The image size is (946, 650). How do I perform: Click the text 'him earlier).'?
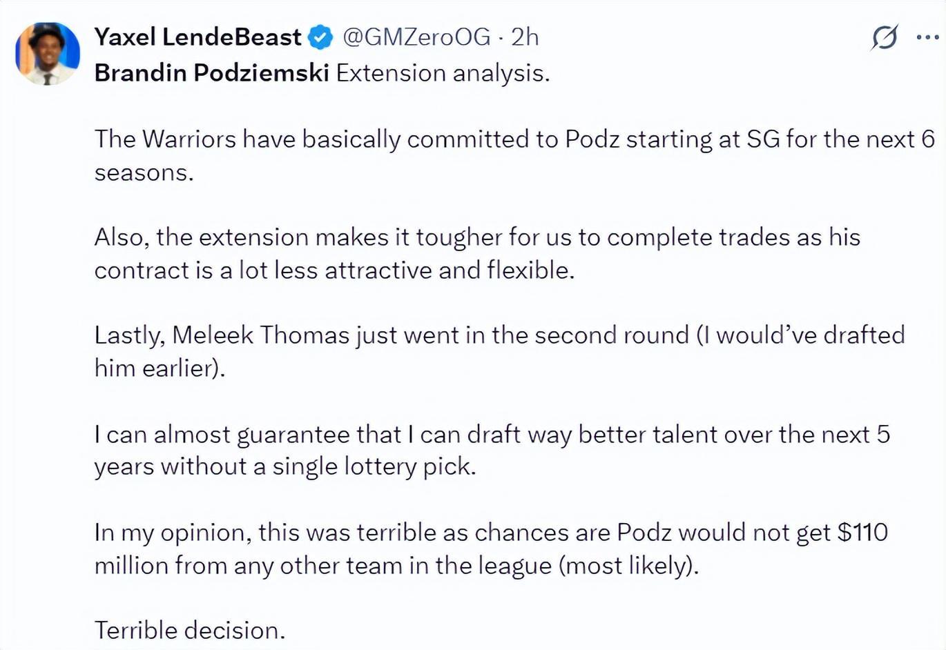click(160, 368)
